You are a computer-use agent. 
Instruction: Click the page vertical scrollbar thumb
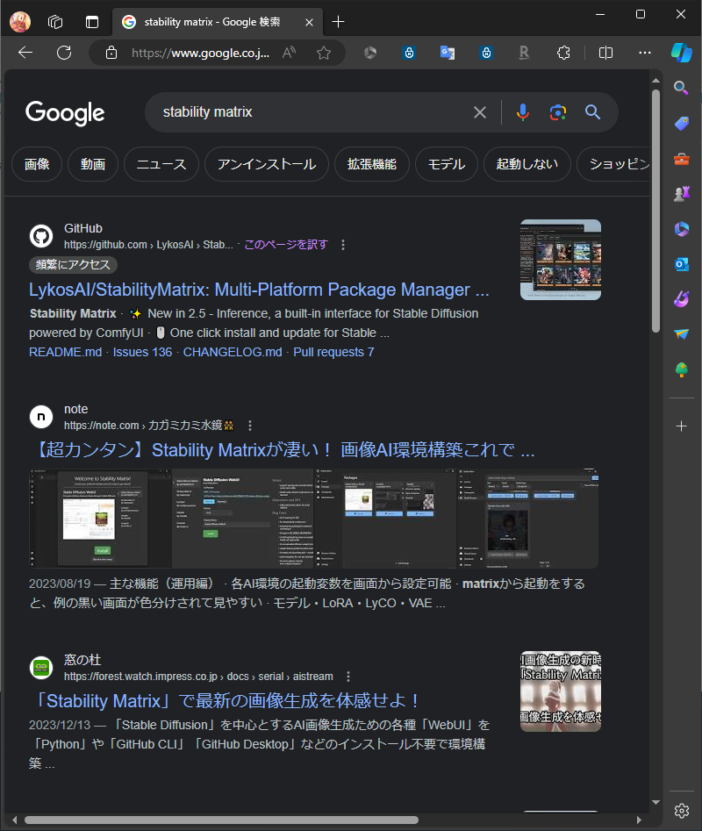(x=655, y=211)
